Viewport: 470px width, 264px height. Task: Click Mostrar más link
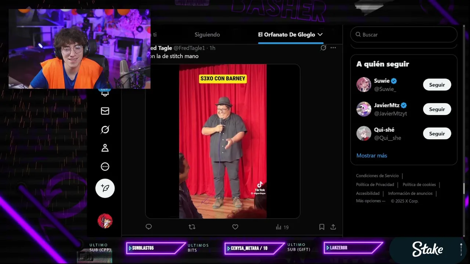[372, 155]
